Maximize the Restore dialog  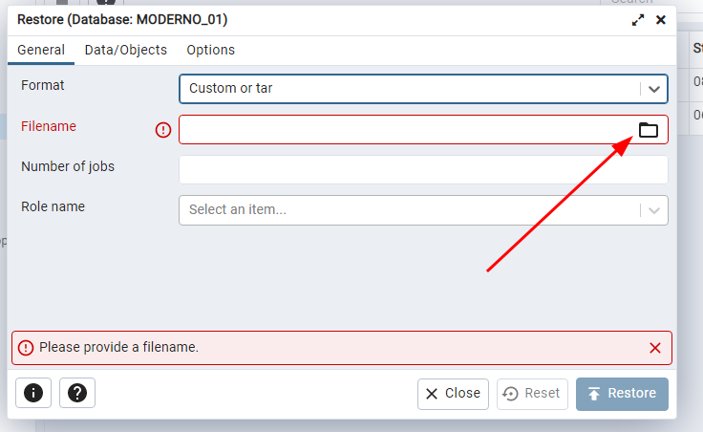[x=638, y=20]
